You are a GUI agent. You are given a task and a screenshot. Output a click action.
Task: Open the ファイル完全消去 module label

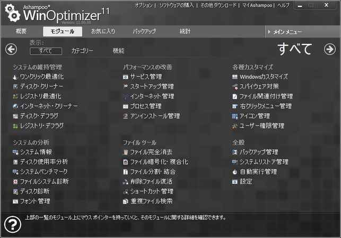151,152
